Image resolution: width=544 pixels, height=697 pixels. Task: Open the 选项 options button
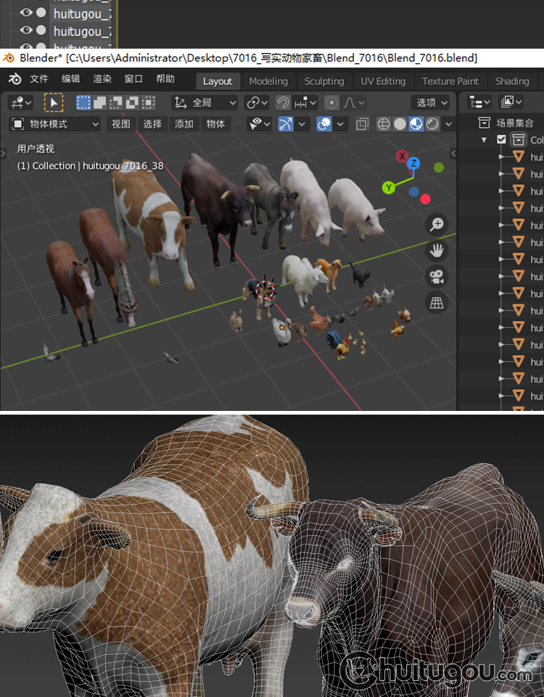(431, 102)
